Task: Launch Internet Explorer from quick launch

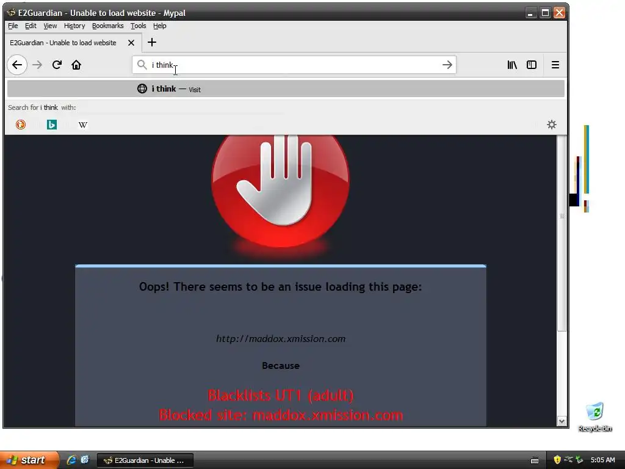Action: tap(72, 460)
